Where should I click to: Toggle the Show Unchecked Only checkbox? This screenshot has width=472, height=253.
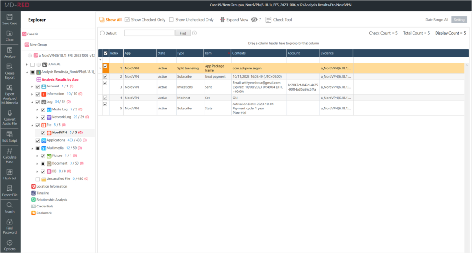[x=171, y=20]
